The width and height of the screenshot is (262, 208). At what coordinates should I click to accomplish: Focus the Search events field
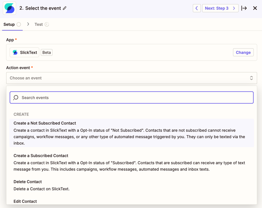click(x=132, y=97)
